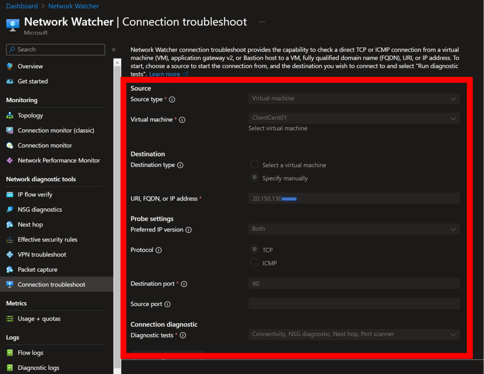Click the Network Performance Monitor icon
484x374 pixels.
point(10,160)
